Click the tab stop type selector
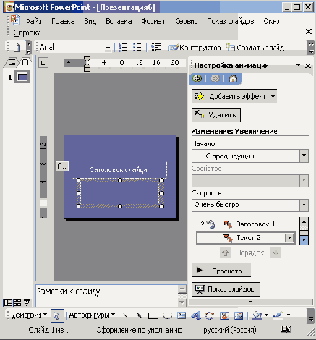 [x=43, y=63]
